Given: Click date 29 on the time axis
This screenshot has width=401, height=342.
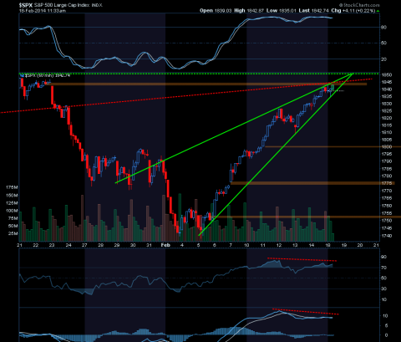Looking at the screenshot, I should (117, 245).
